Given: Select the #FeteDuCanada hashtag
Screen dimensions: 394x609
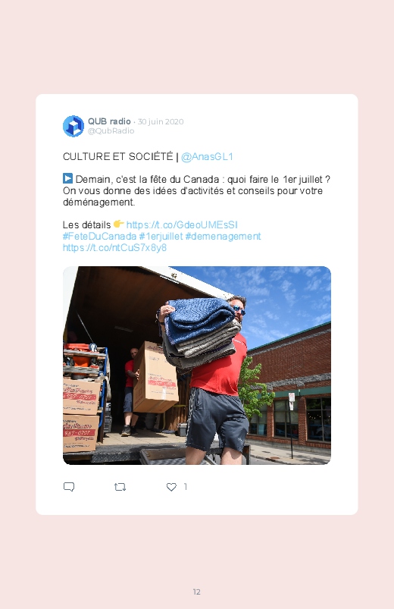Looking at the screenshot, I should [100, 236].
